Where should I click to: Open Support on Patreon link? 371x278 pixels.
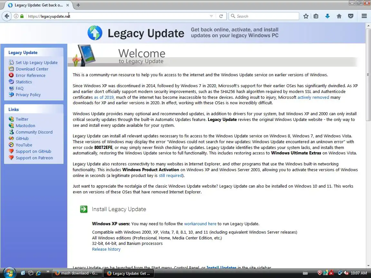pyautogui.click(x=34, y=158)
